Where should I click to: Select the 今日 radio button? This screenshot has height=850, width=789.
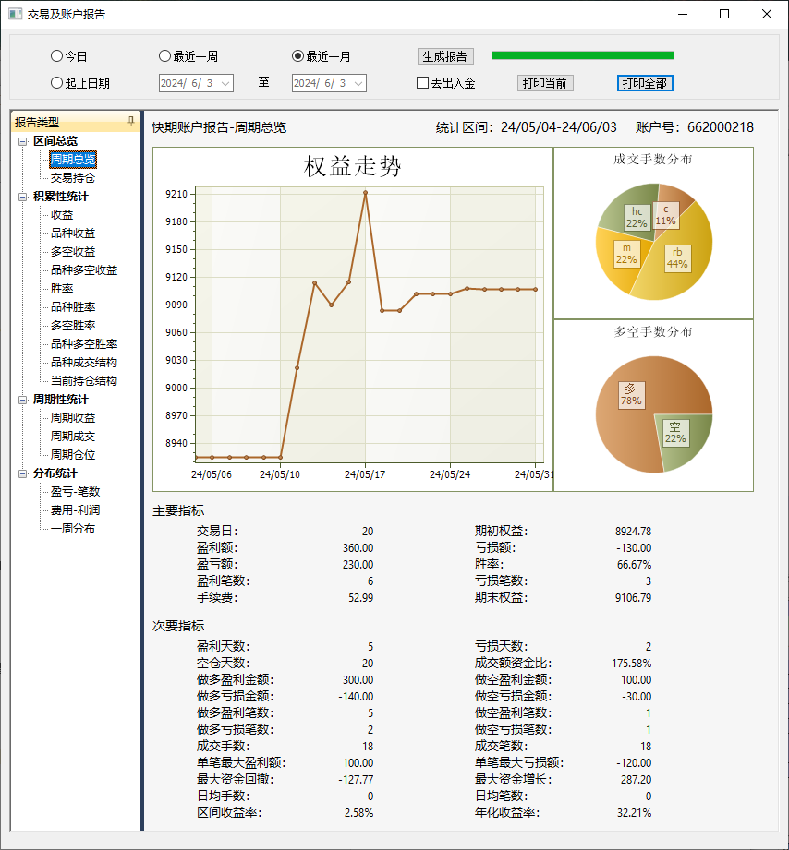(x=57, y=56)
